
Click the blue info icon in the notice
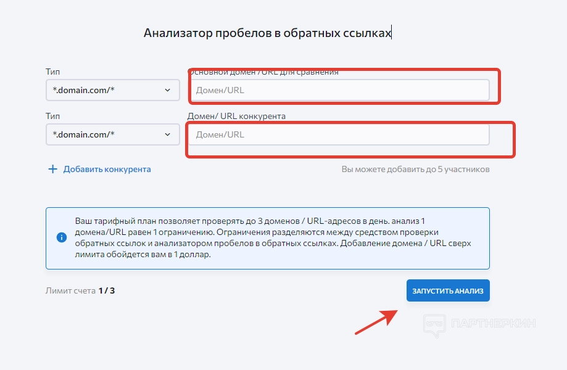(x=61, y=237)
